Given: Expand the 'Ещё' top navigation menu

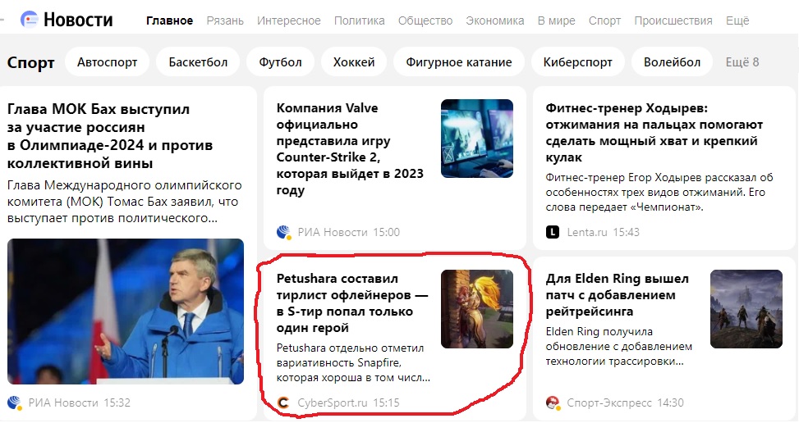Looking at the screenshot, I should (x=737, y=20).
